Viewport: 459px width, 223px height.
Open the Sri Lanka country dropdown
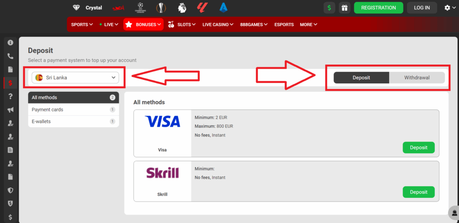[75, 78]
